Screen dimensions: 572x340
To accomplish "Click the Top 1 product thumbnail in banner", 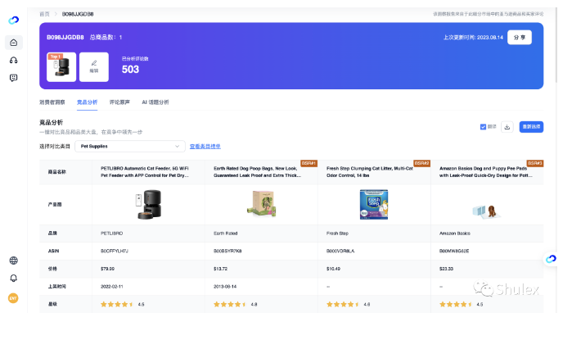I will (x=61, y=67).
